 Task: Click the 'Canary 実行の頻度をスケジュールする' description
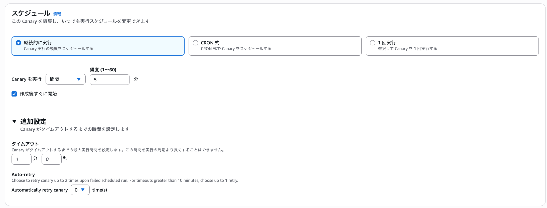[59, 49]
